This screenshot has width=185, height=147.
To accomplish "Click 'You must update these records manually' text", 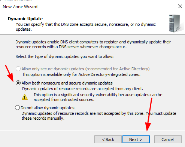I will pos(99,116).
